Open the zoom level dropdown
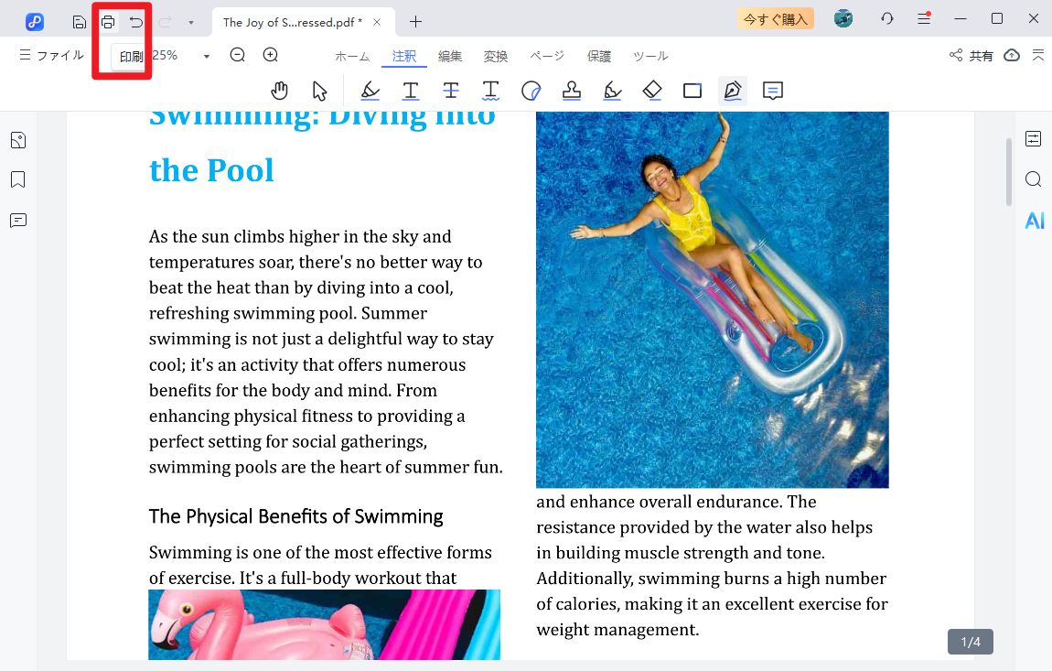Image resolution: width=1052 pixels, height=671 pixels. 207,56
